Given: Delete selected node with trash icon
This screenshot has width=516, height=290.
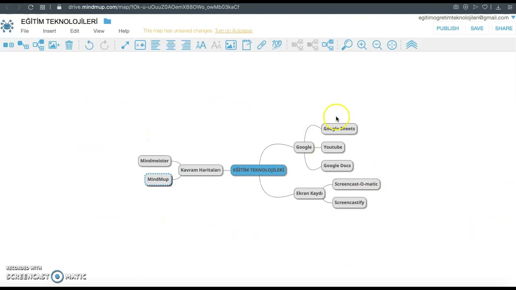Looking at the screenshot, I should coord(69,45).
